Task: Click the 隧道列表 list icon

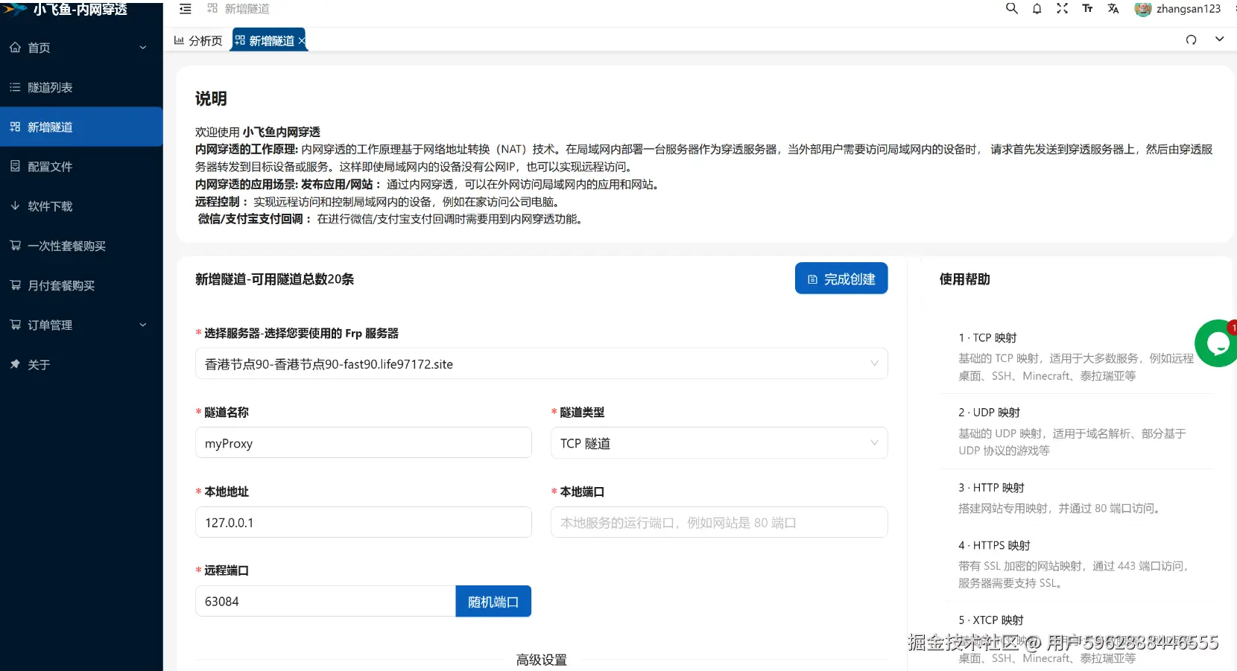Action: click(15, 87)
